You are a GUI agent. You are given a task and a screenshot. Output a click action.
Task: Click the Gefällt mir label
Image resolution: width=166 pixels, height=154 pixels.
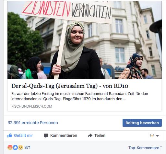pyautogui.click(x=23, y=136)
